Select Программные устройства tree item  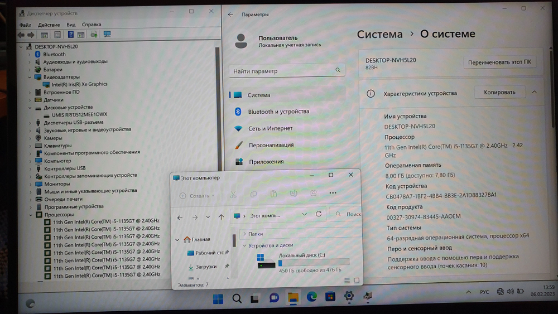tap(74, 206)
